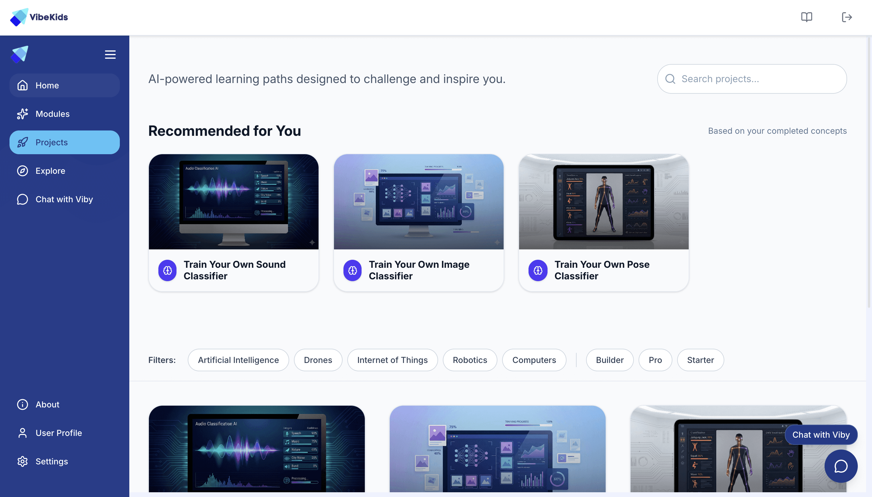The image size is (872, 497).
Task: Click the page's vertical scrollbar
Action: (868, 171)
